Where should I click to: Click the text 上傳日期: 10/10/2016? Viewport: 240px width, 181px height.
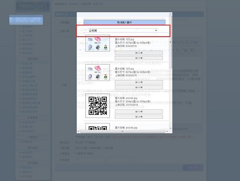126,105
